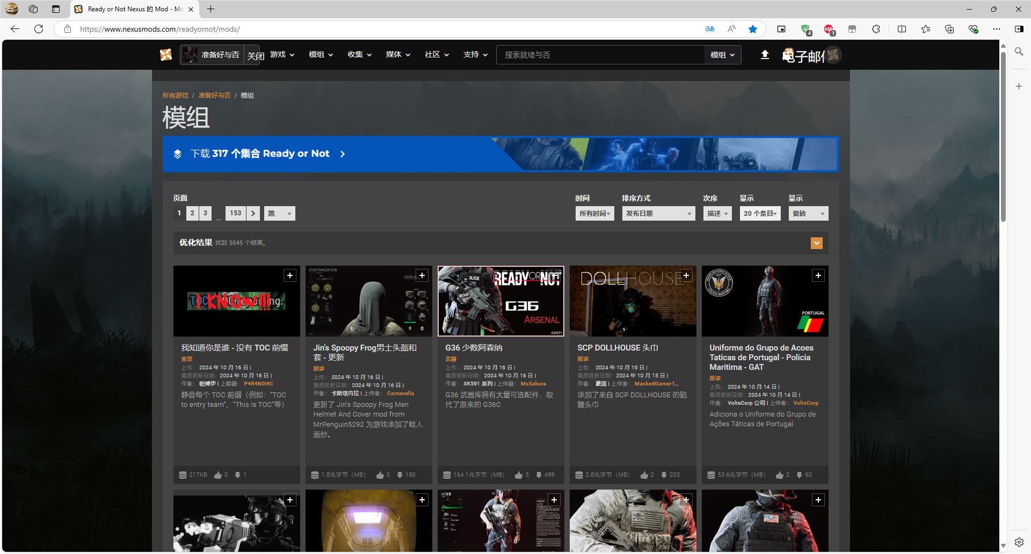Open the search category 模组 dropdown
The height and width of the screenshot is (554, 1031).
pos(723,55)
